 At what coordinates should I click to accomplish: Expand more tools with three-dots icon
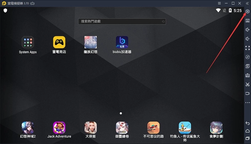(x=248, y=103)
